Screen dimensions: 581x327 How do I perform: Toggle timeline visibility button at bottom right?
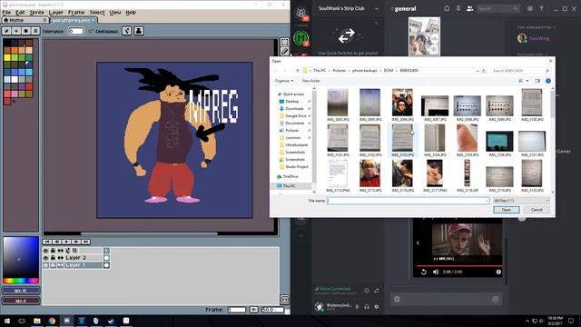click(x=284, y=299)
